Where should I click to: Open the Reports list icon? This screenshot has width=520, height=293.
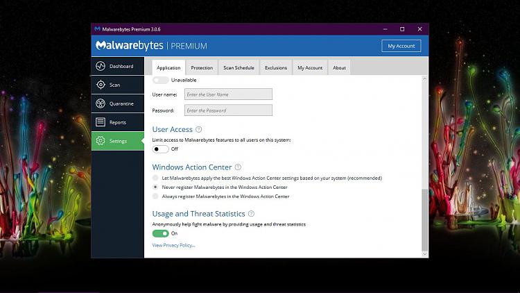[101, 122]
